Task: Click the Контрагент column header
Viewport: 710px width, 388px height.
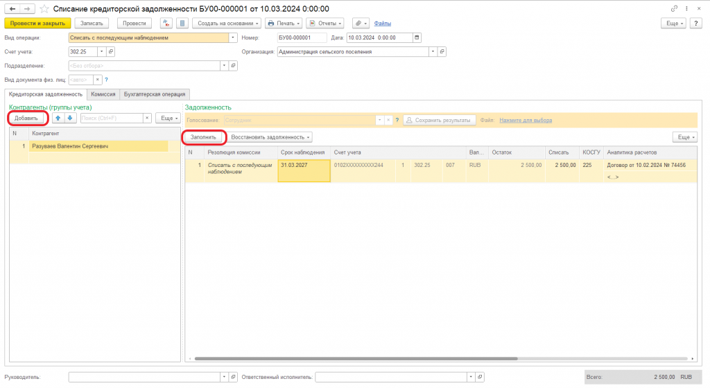Action: point(104,134)
